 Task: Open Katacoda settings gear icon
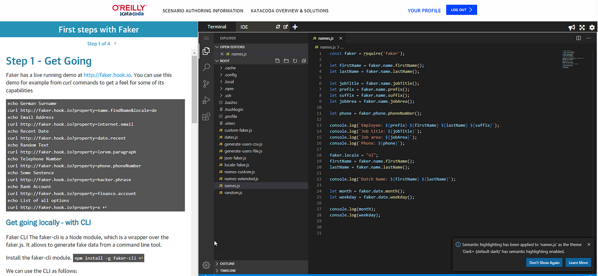click(x=592, y=27)
